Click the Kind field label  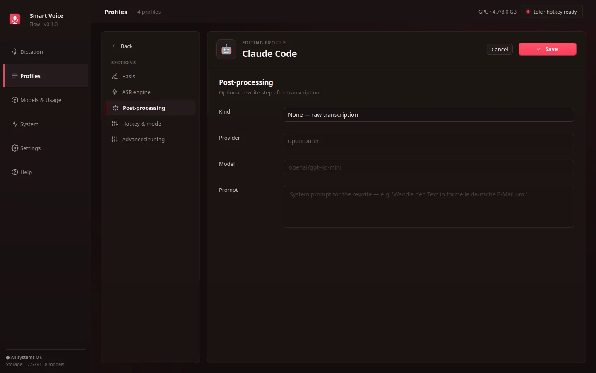click(224, 111)
